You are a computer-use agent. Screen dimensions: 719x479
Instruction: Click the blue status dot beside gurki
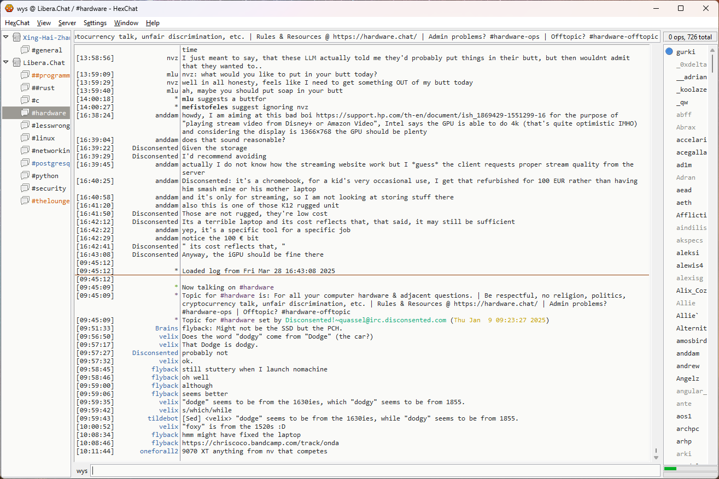pyautogui.click(x=669, y=52)
